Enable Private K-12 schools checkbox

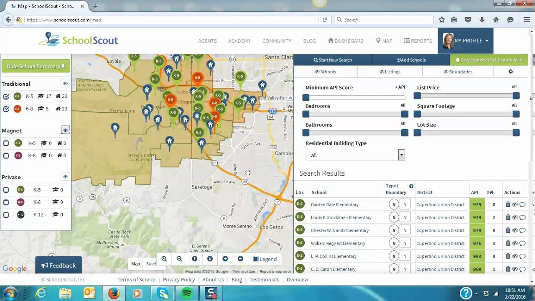(6, 215)
